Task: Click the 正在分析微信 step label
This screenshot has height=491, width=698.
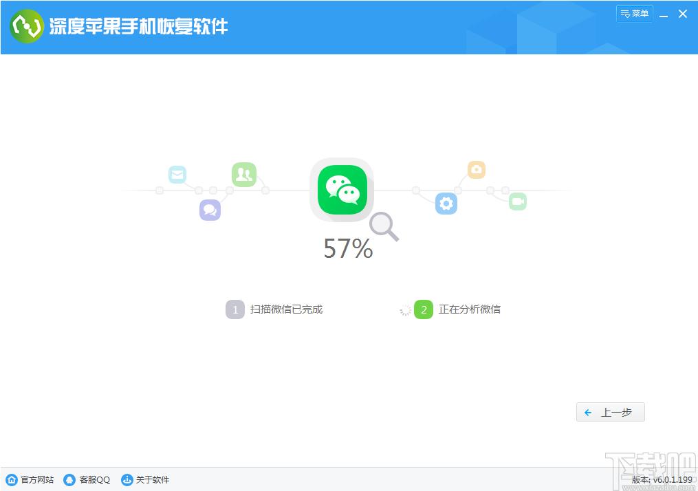Action: (x=470, y=309)
